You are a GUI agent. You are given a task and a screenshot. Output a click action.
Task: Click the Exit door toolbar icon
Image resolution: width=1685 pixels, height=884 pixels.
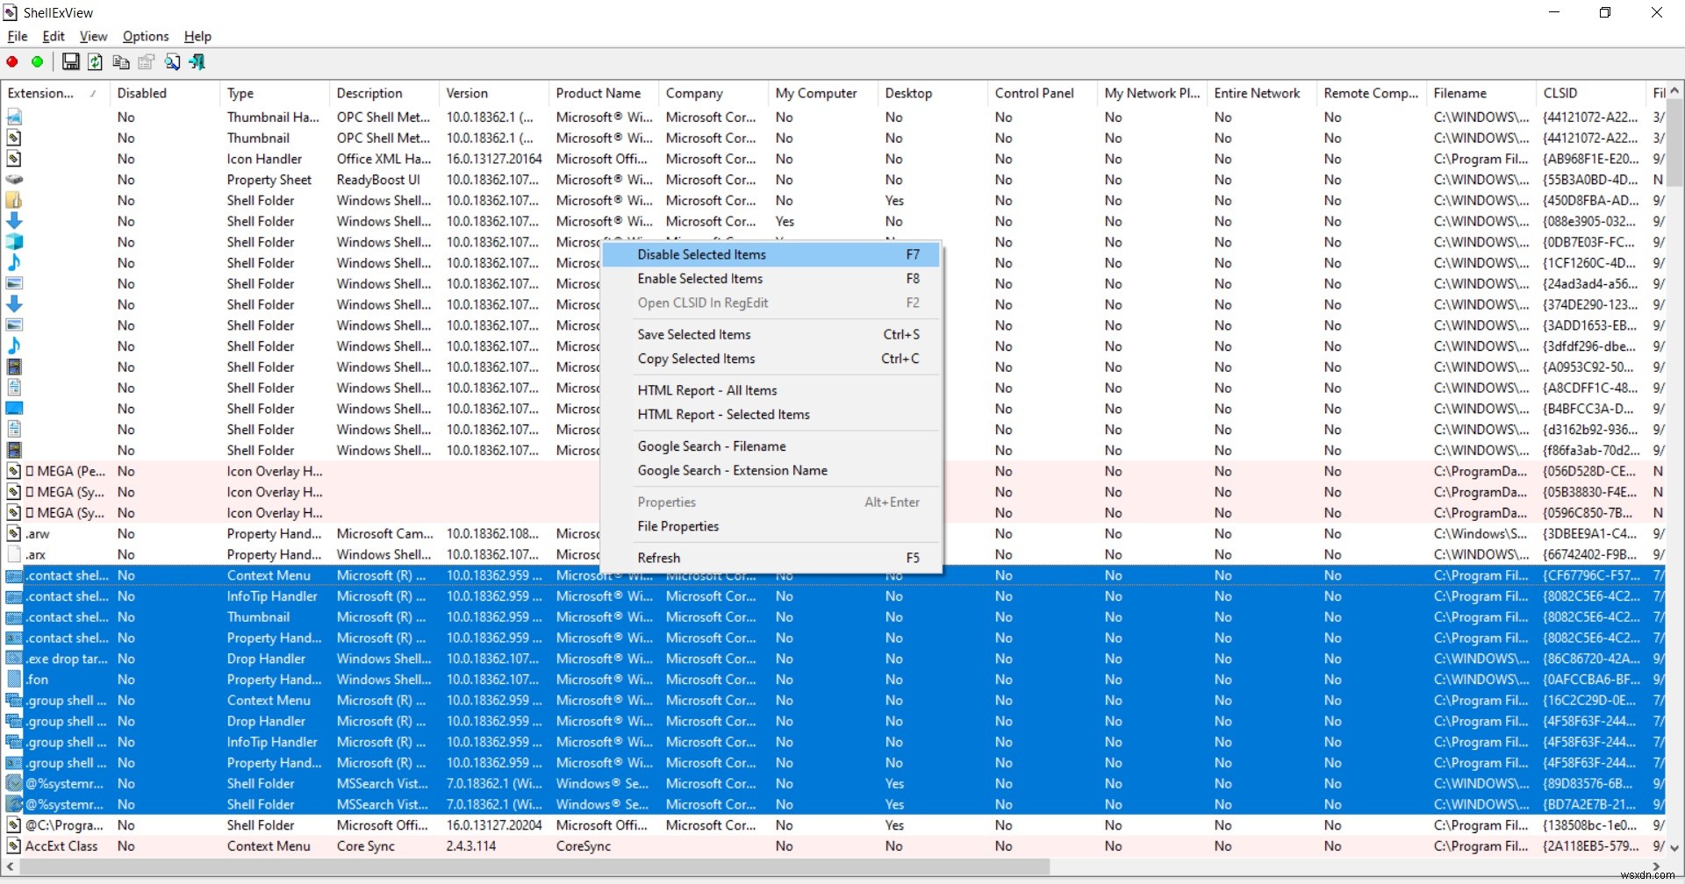pos(197,61)
